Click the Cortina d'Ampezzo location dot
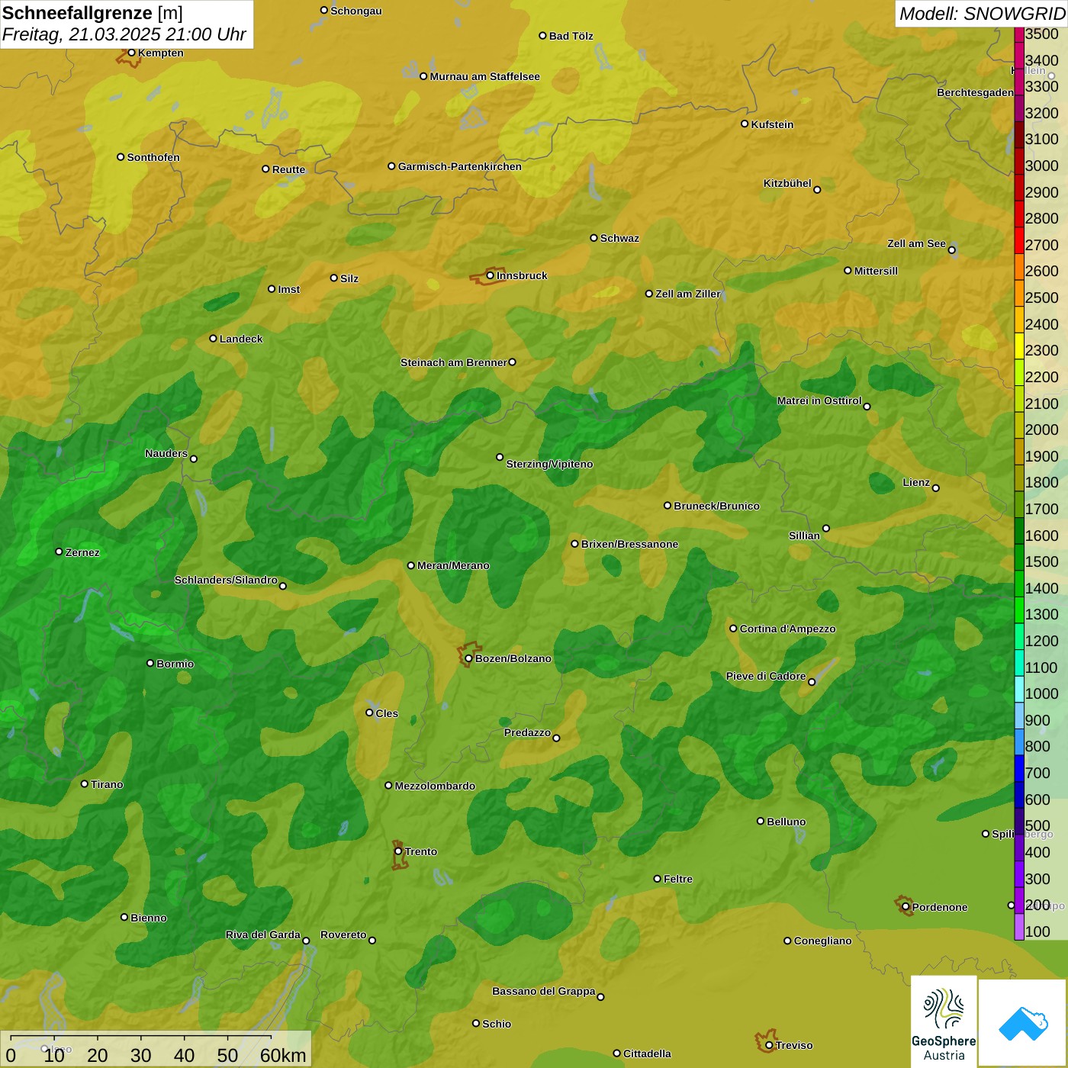This screenshot has width=1068, height=1068. click(x=733, y=629)
